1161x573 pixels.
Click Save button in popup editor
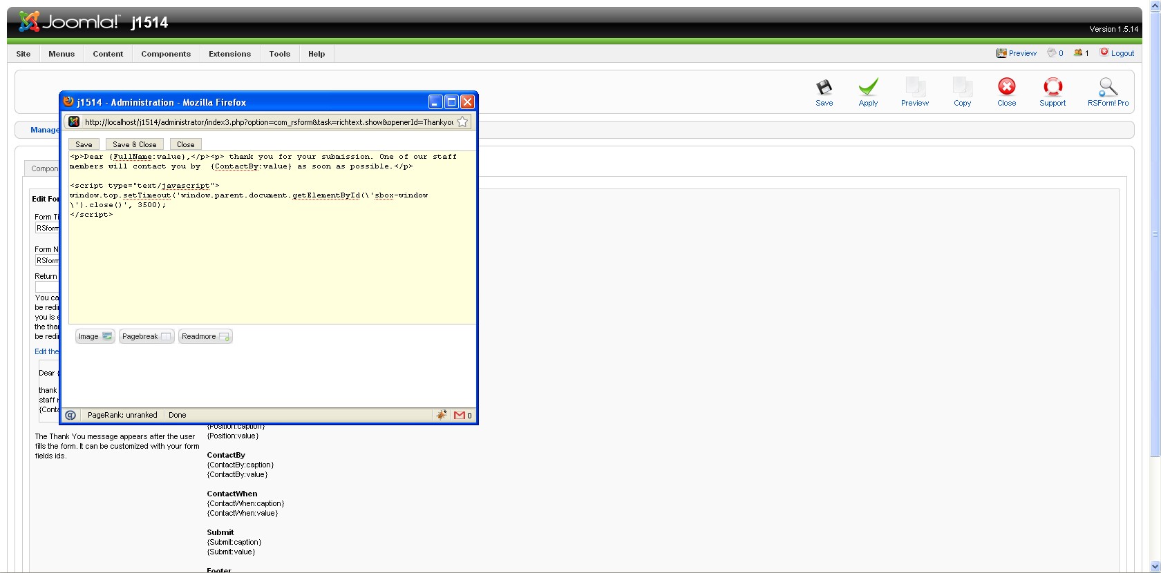(x=84, y=144)
